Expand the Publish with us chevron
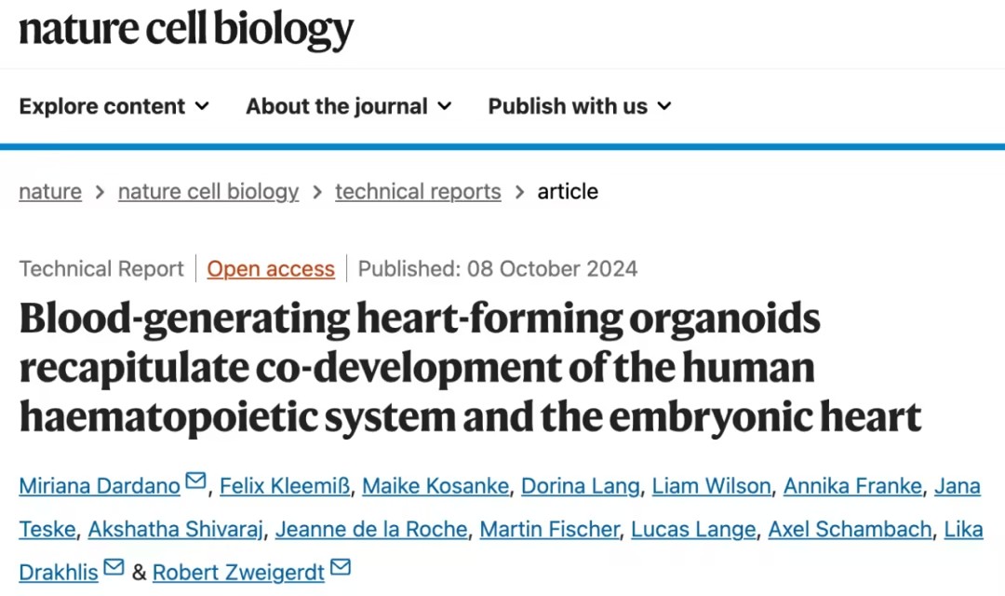1005x596 pixels. [x=664, y=106]
